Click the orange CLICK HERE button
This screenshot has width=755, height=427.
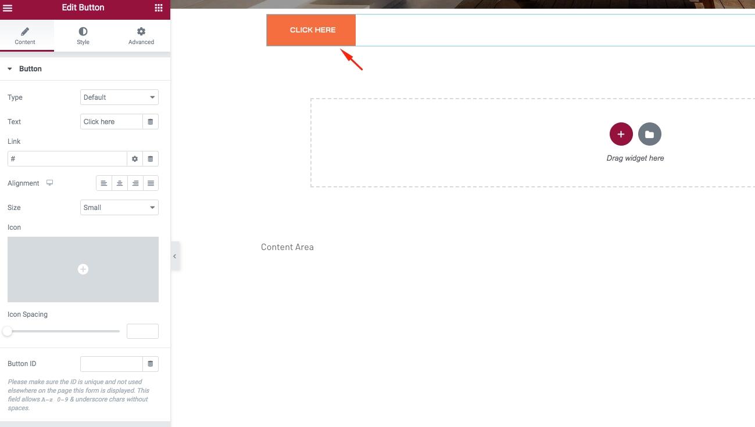click(x=312, y=30)
